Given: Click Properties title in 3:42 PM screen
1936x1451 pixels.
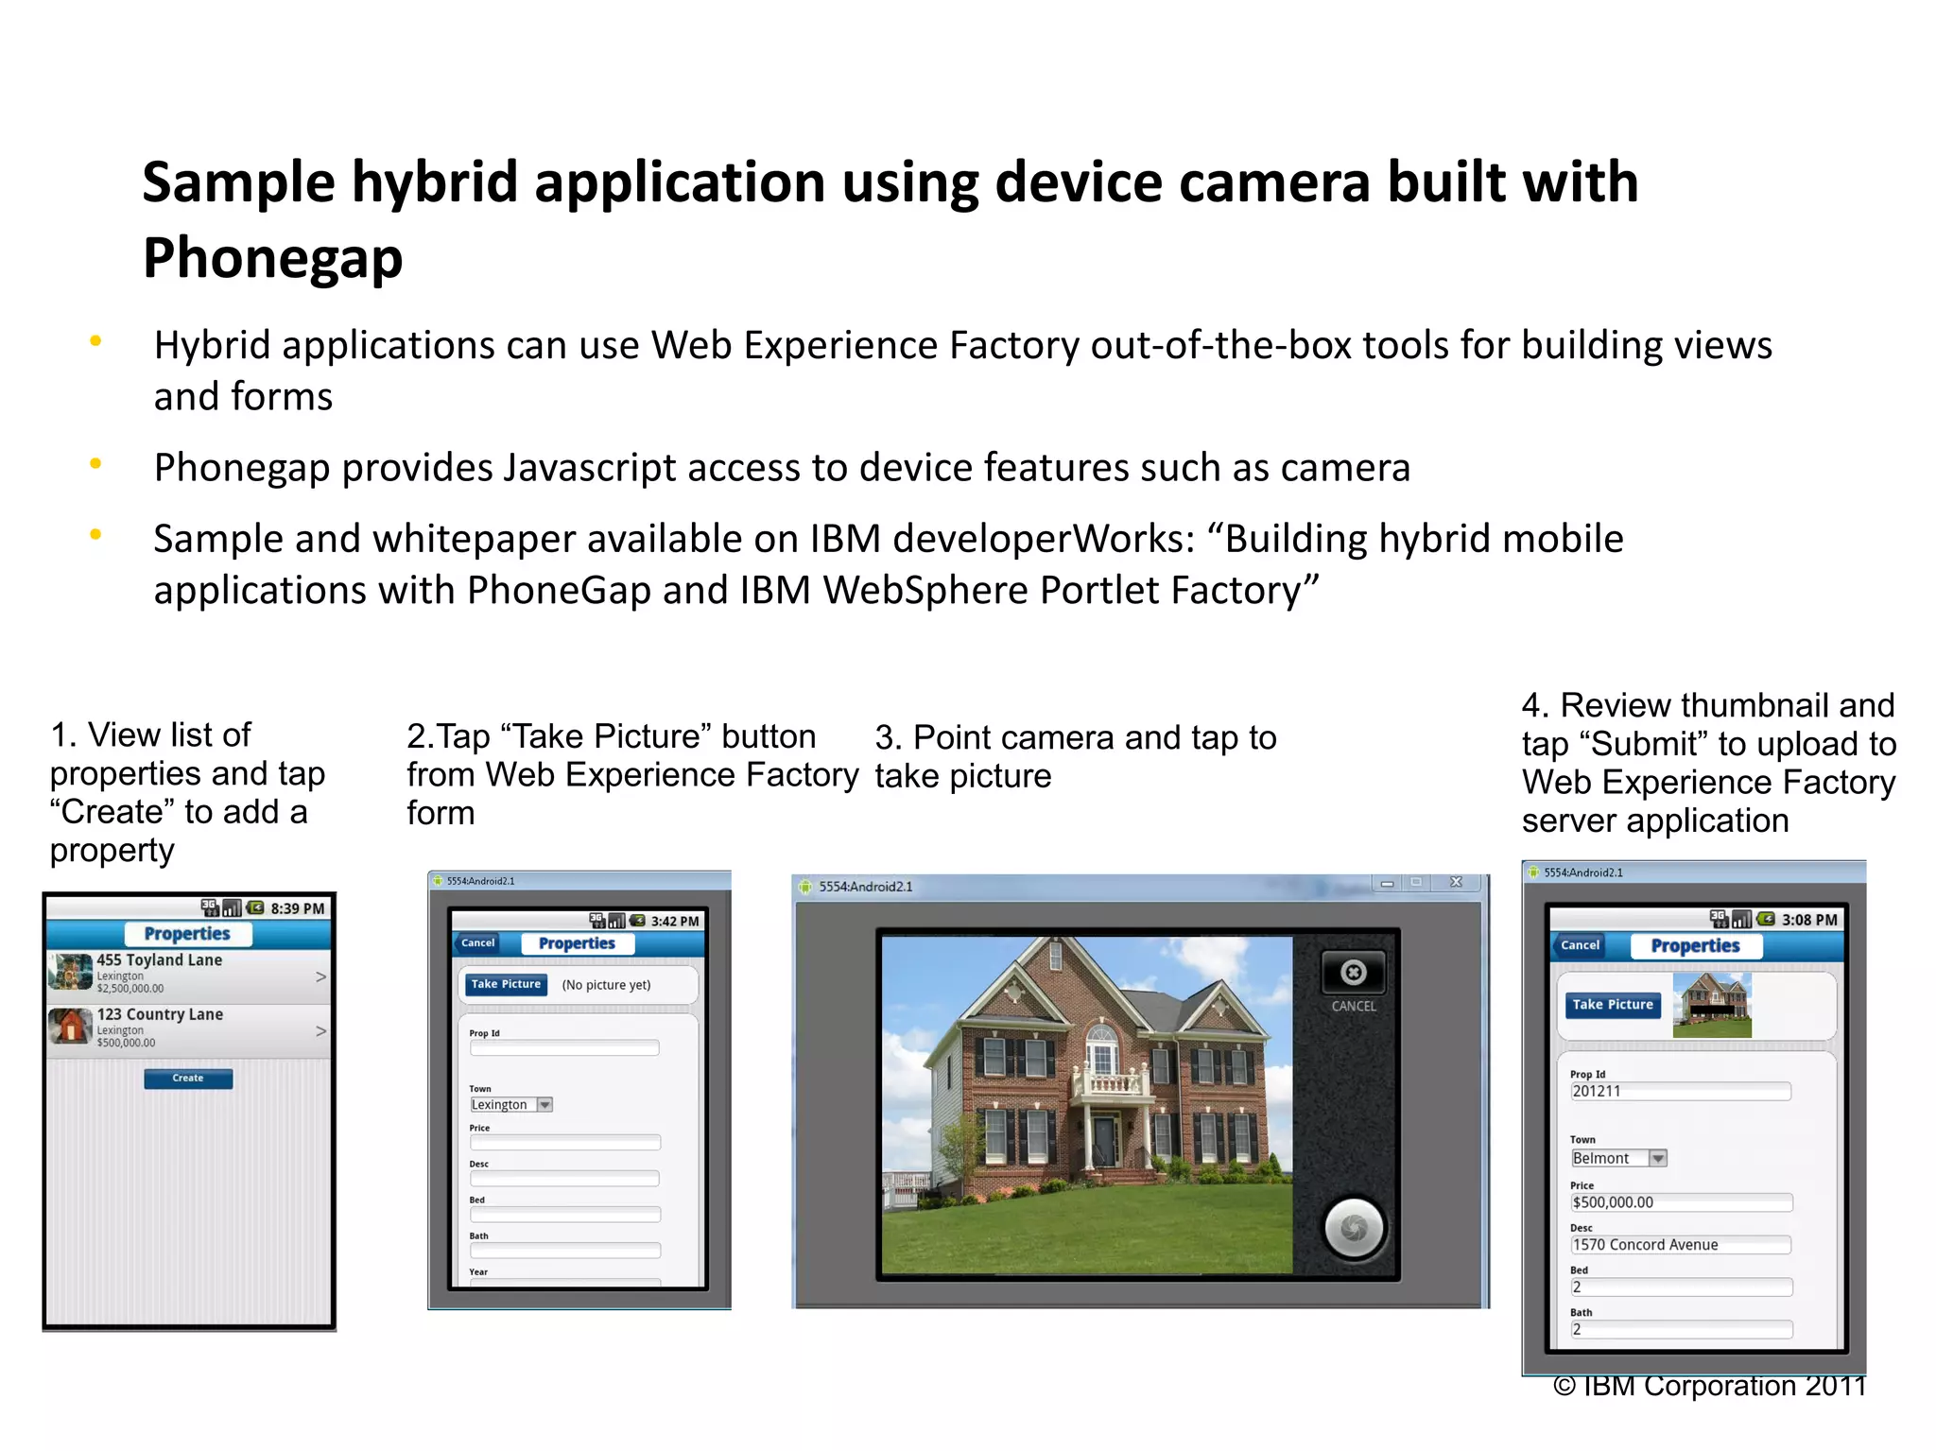Looking at the screenshot, I should (577, 943).
